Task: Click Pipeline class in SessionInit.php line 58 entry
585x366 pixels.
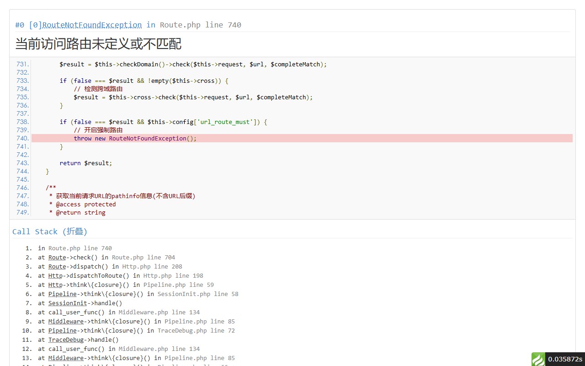Action: click(x=62, y=294)
